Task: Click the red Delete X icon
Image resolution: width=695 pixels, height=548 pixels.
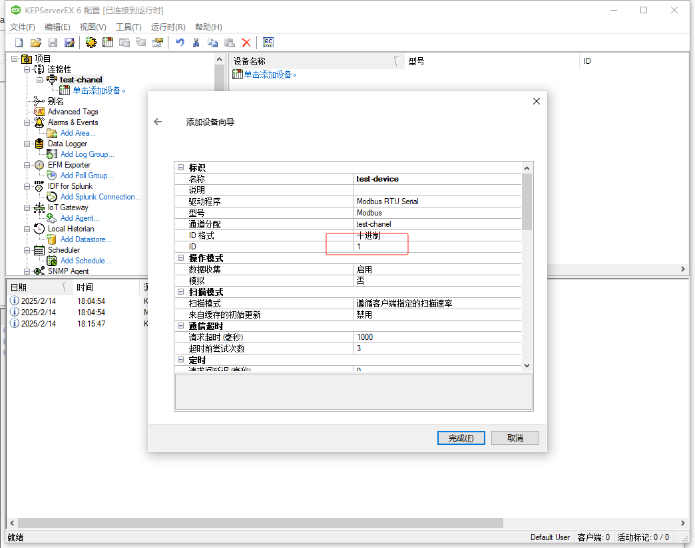Action: click(x=246, y=43)
